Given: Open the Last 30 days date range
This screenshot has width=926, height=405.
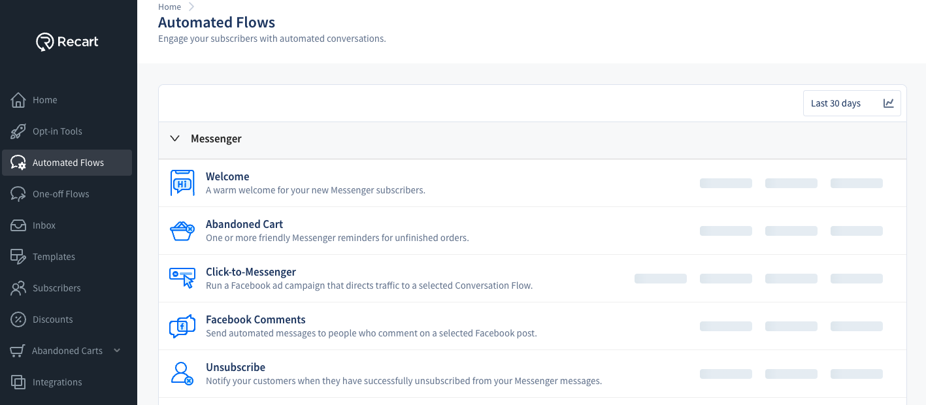Looking at the screenshot, I should tap(836, 103).
